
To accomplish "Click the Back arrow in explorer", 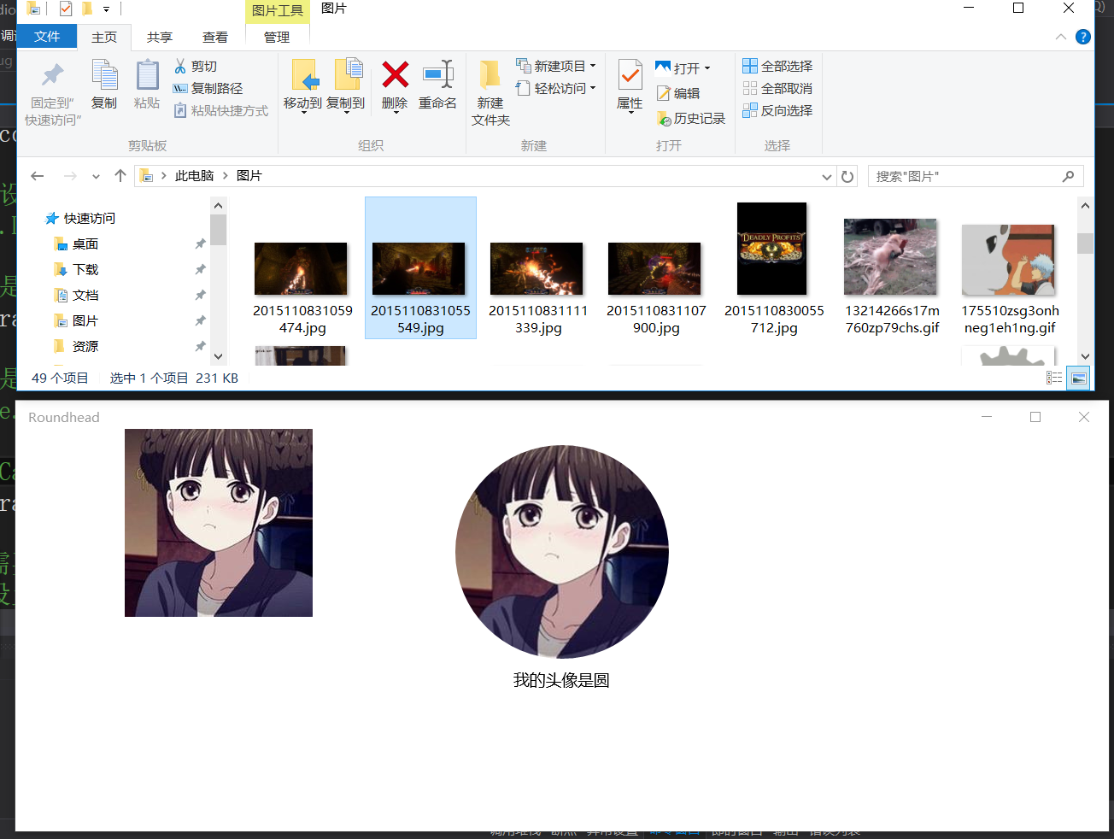I will (x=37, y=176).
